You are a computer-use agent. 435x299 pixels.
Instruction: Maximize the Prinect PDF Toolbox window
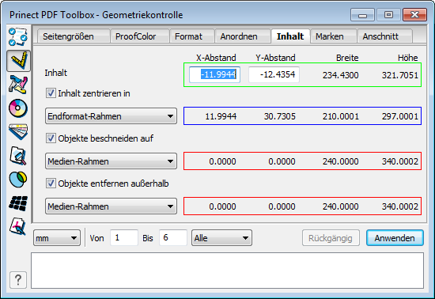pos(388,15)
